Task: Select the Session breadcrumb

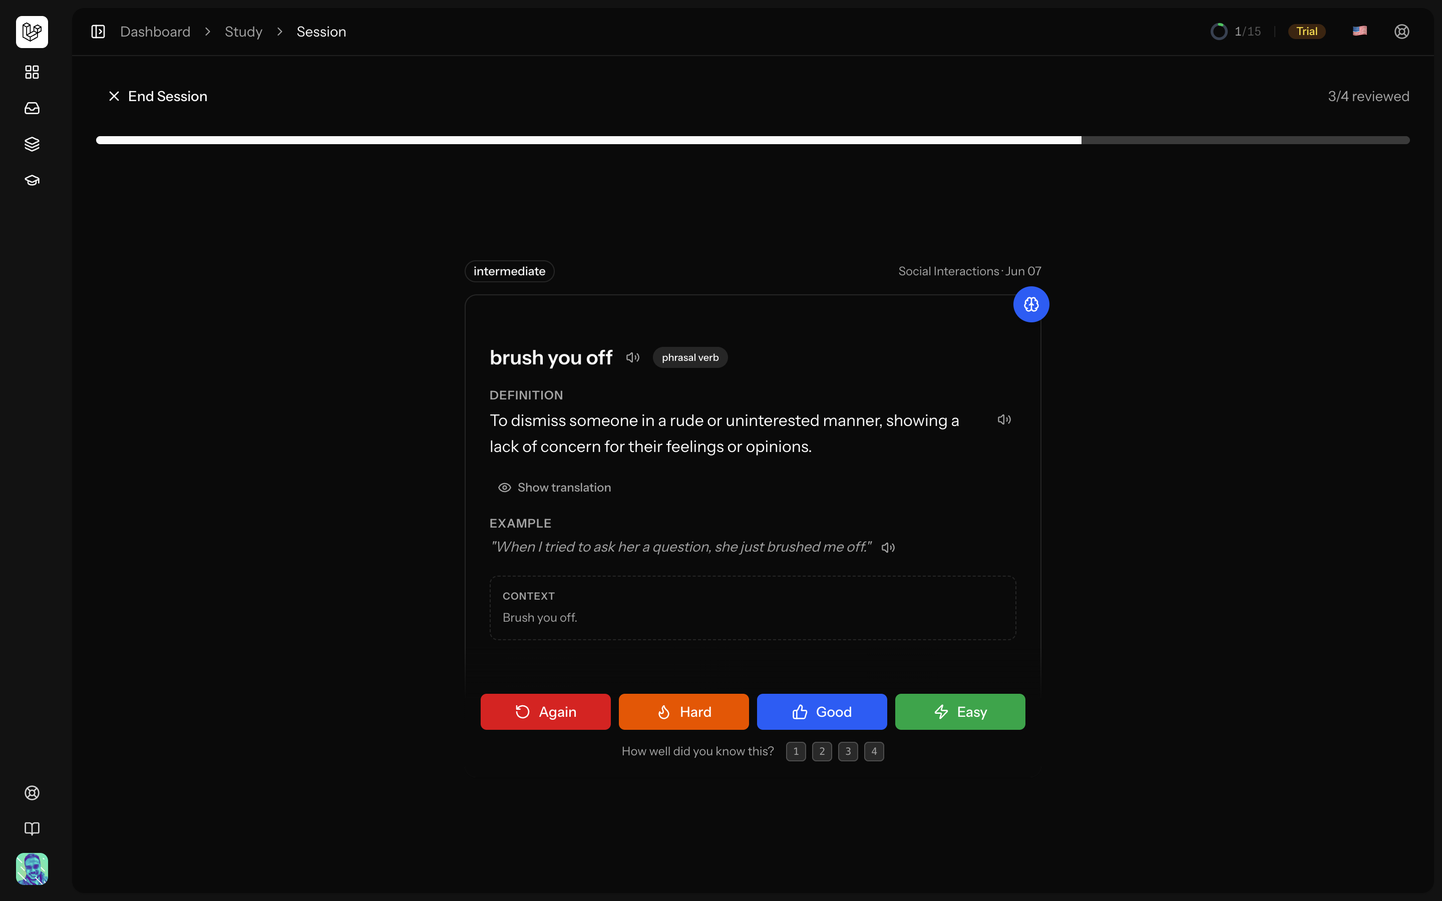Action: click(x=321, y=32)
